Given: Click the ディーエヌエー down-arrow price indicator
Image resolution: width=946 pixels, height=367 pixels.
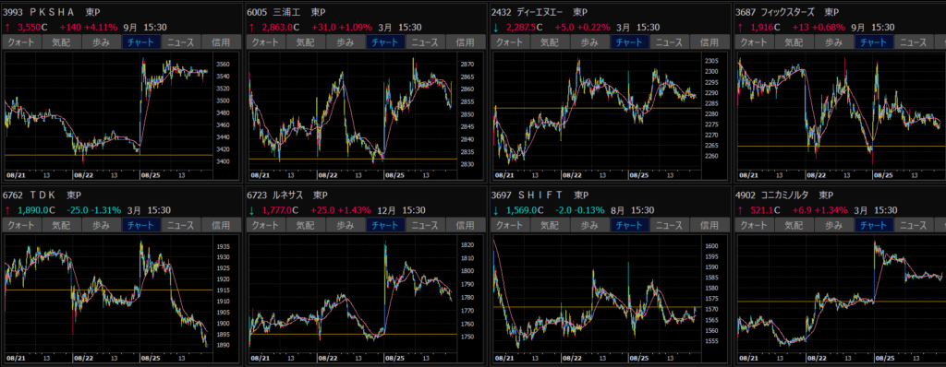Looking at the screenshot, I should coord(495,27).
